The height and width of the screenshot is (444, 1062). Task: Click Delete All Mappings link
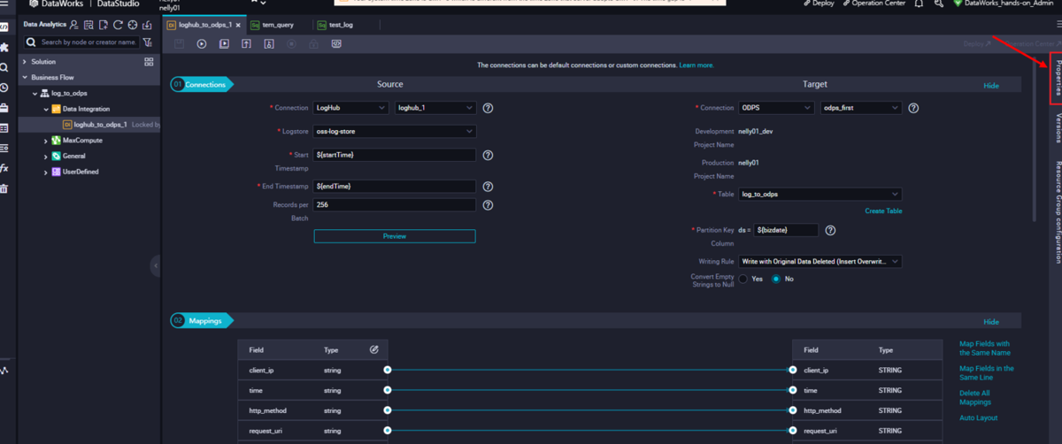click(x=974, y=397)
